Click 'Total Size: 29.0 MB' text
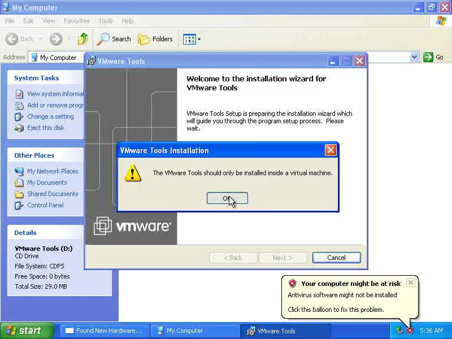452x339 pixels. coord(41,286)
